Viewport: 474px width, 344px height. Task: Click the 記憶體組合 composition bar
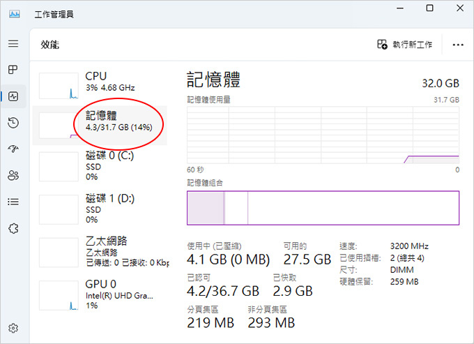pos(323,208)
